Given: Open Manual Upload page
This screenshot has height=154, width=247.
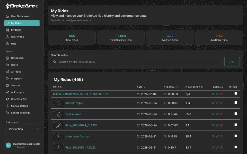Looking at the screenshot, I should [22, 106].
